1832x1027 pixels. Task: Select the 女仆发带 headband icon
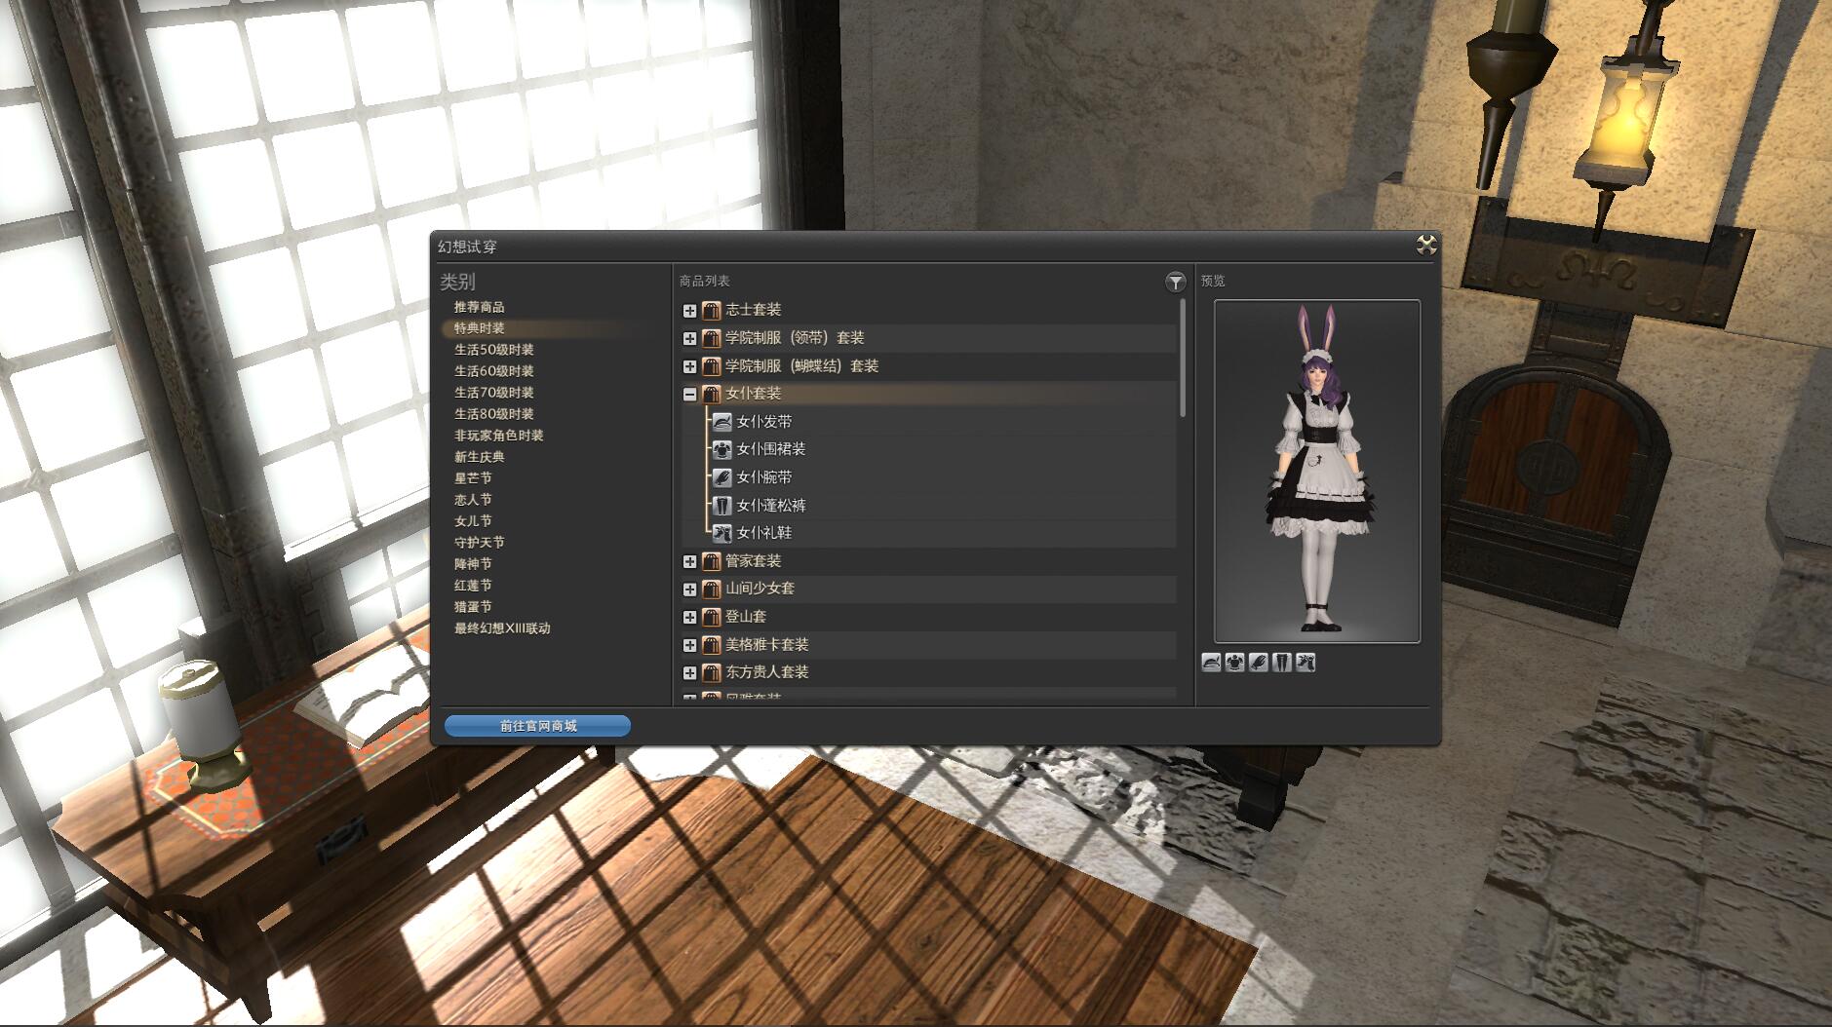click(721, 422)
